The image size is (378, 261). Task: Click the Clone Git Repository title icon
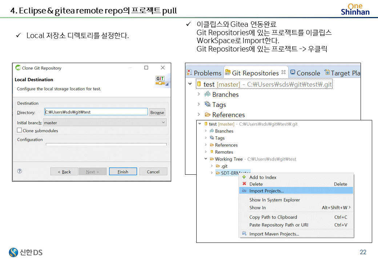point(18,67)
